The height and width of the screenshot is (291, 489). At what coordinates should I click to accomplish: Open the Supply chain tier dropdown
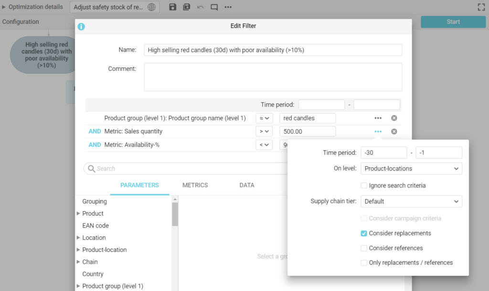click(x=411, y=202)
